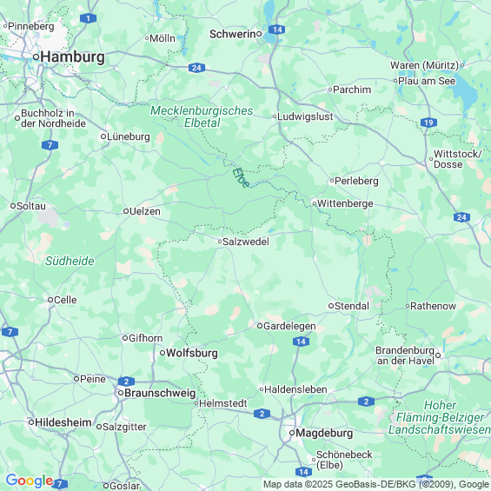491x491 pixels.
Task: Click the Mecklenburgisches Elbetal region label
Action: 202,116
